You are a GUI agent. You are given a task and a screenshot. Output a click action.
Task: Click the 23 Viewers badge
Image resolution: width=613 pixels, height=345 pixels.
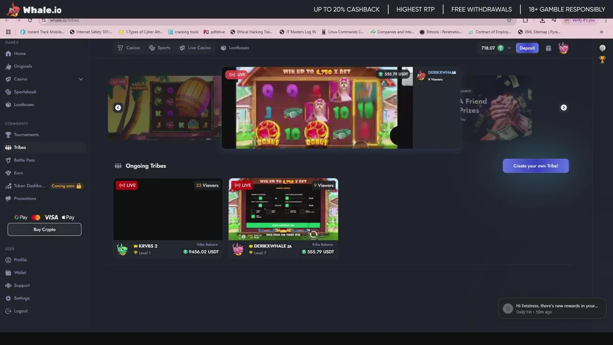tap(207, 185)
